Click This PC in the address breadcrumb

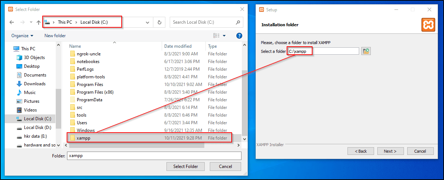tap(65, 22)
